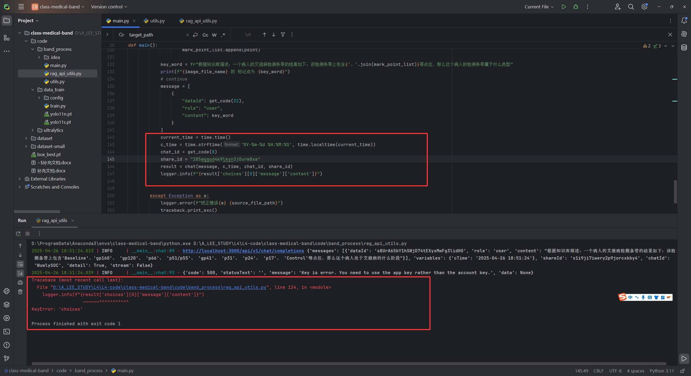Toggle Match Case (Cc) search option
The width and height of the screenshot is (691, 376).
(x=205, y=35)
